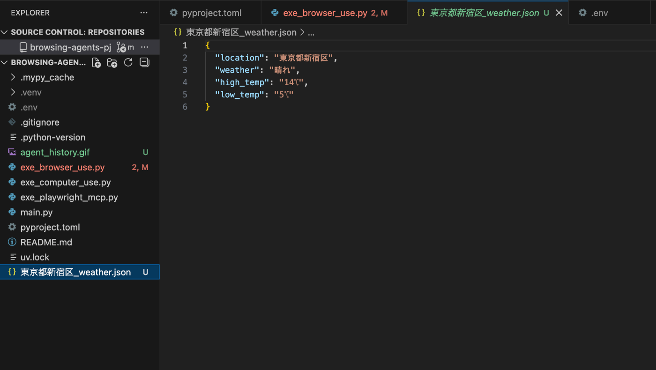
Task: Click the "東京都新宿区" value on line 2
Action: click(x=304, y=58)
